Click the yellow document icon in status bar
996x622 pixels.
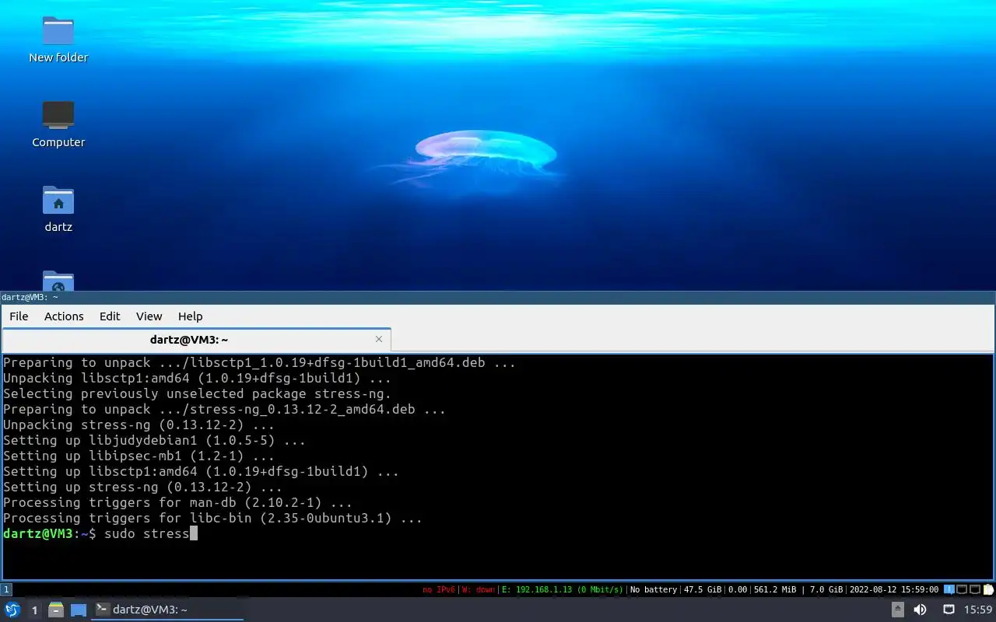989,589
